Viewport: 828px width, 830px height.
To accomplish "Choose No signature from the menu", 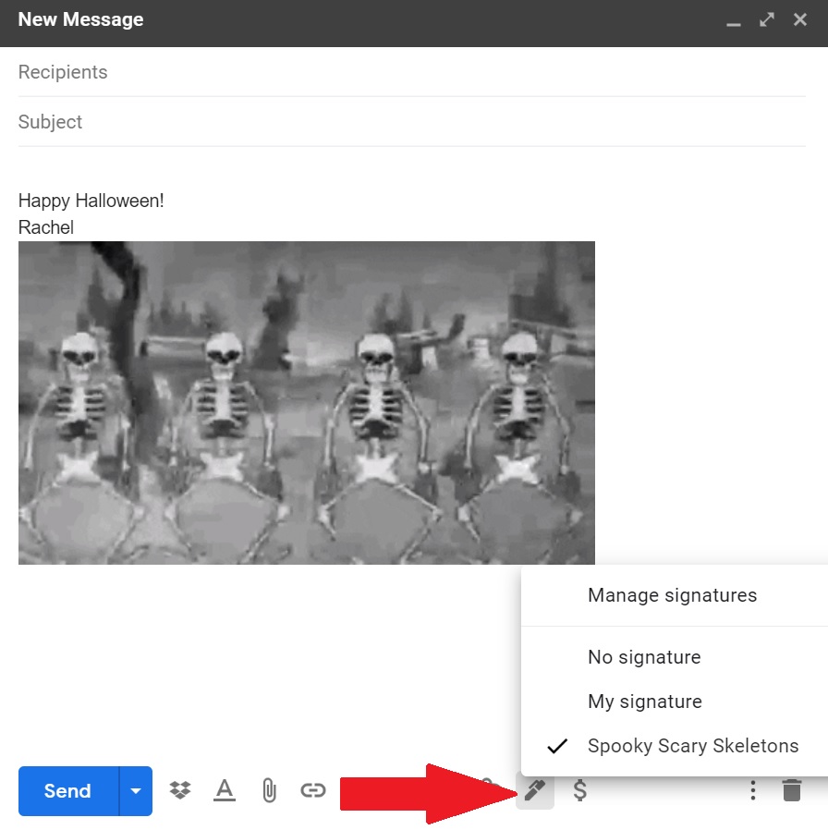I will coord(675,657).
